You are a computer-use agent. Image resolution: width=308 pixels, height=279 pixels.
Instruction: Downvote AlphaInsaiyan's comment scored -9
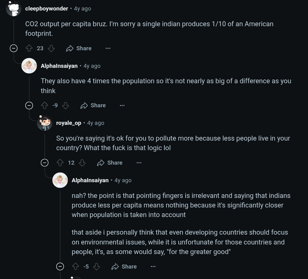pyautogui.click(x=66, y=105)
